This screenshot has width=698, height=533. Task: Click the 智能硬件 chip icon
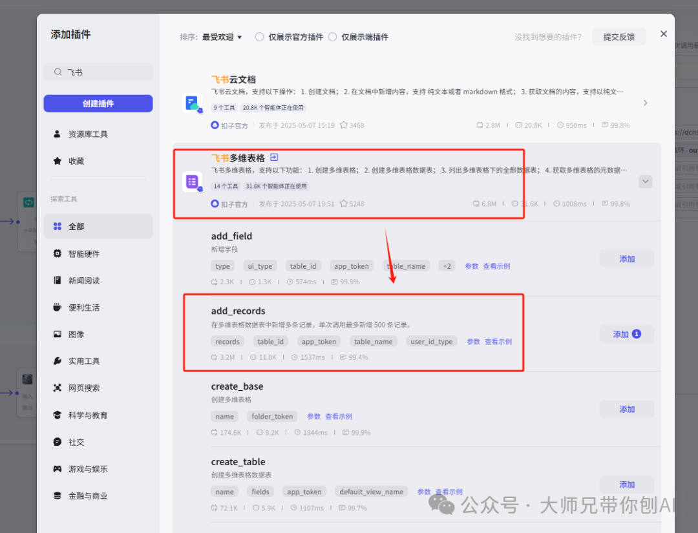pos(57,253)
